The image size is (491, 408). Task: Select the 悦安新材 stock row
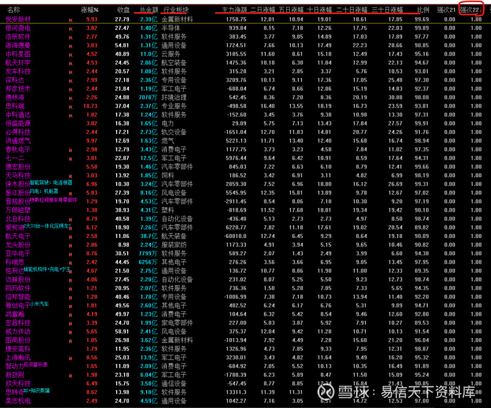coord(18,20)
